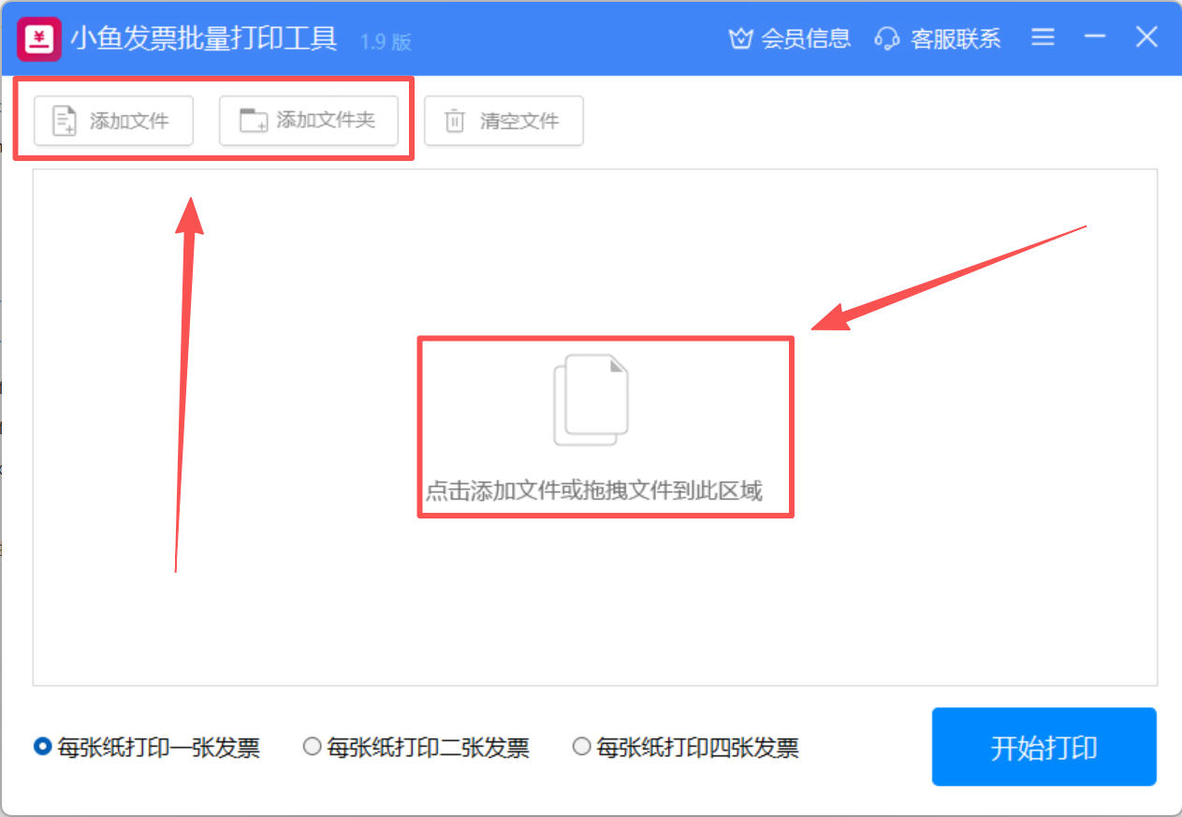Click the pink Xiaoyu invoice app logo

(x=39, y=38)
